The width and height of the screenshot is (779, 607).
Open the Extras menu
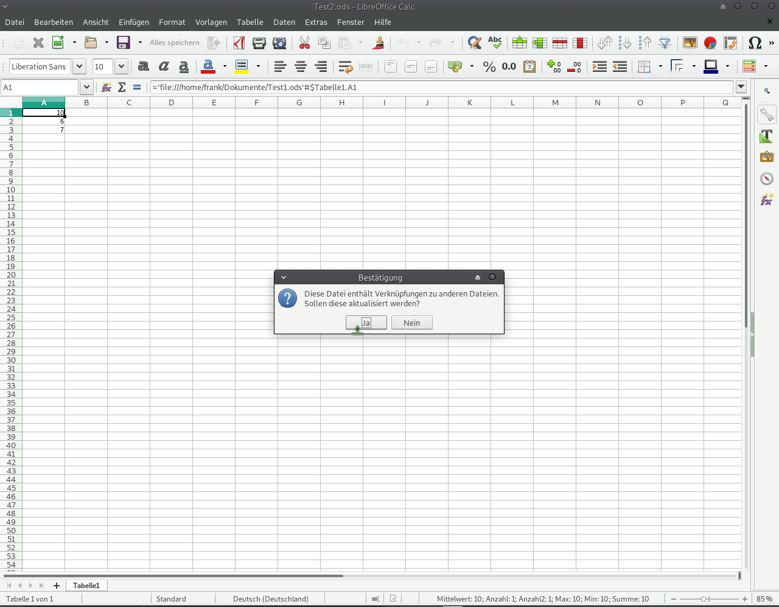316,22
